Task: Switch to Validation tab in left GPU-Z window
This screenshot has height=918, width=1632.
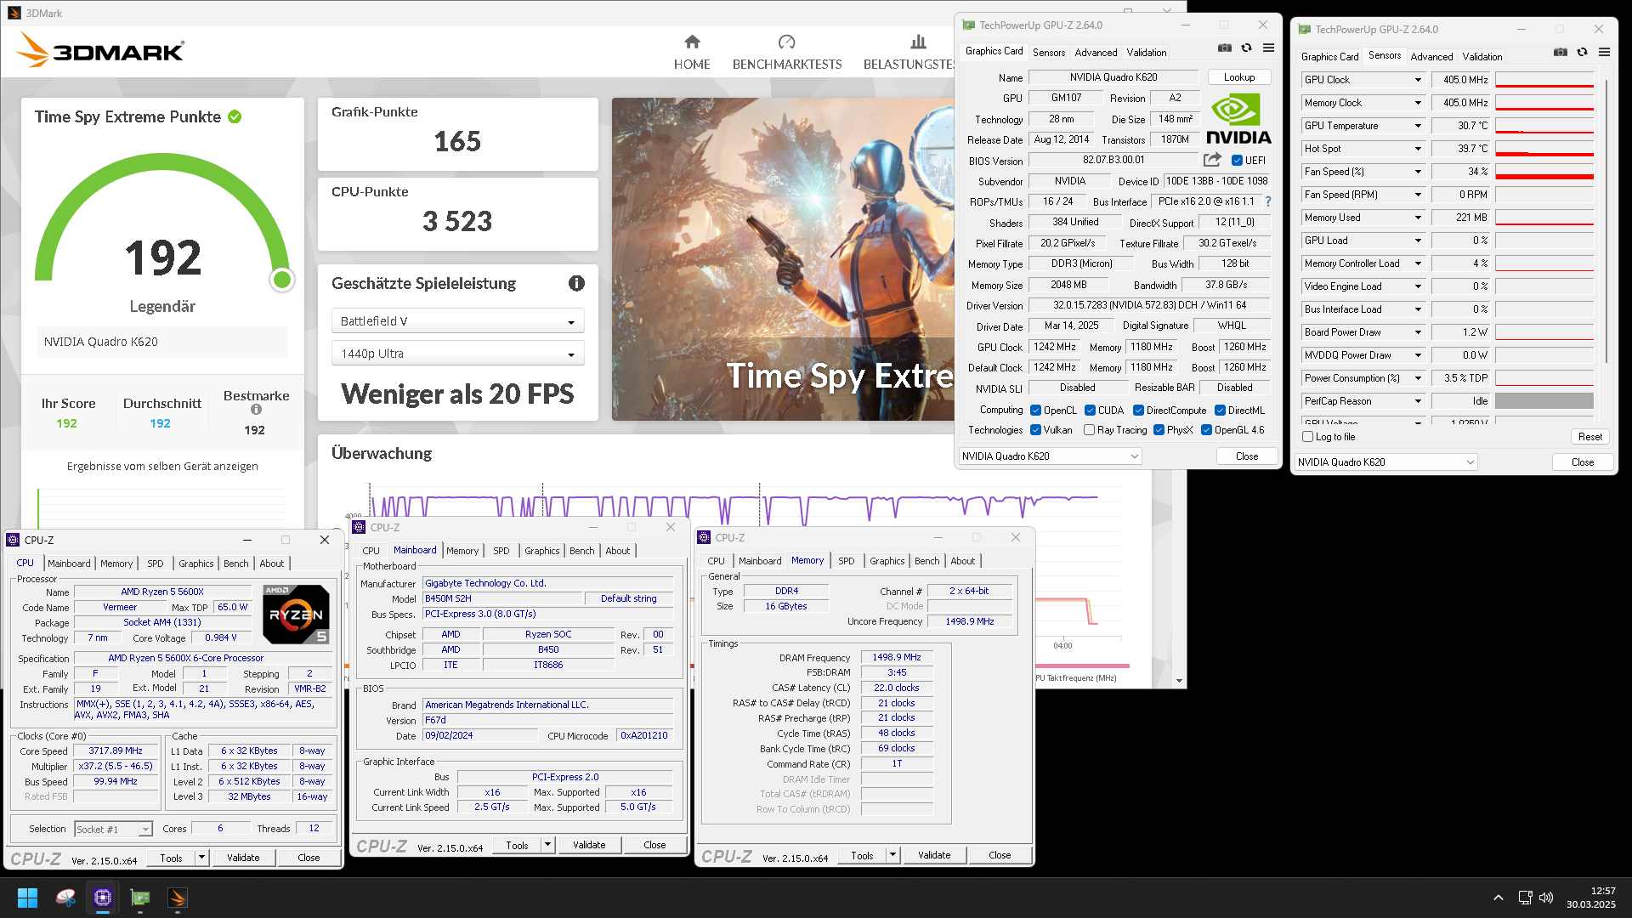Action: (x=1146, y=52)
